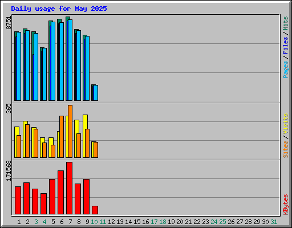The height and width of the screenshot is (228, 292).
Task: Click day 6 on the x-axis
Action: coord(62,222)
